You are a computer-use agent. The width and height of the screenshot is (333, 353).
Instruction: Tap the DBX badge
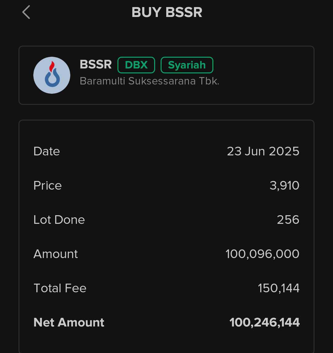coord(136,65)
